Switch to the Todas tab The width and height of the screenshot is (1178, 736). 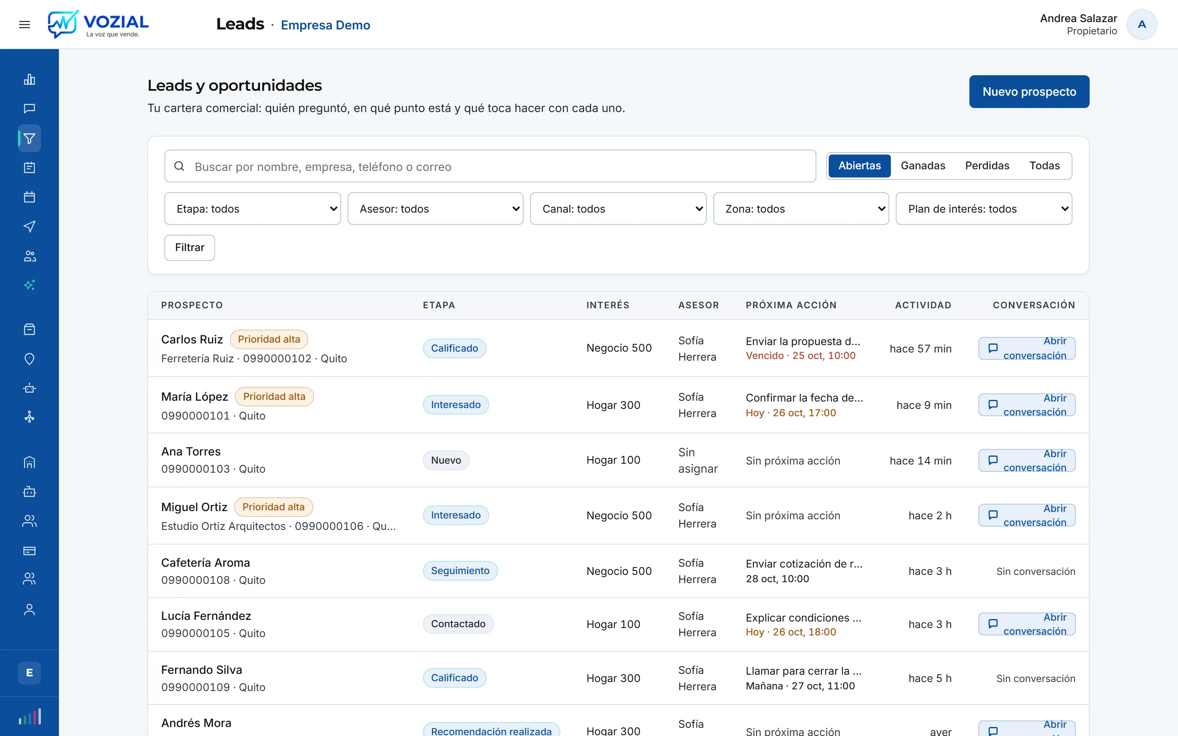pyautogui.click(x=1044, y=166)
